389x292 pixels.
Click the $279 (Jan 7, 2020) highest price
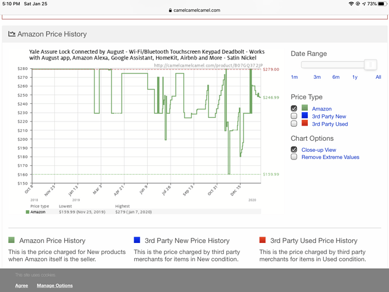pos(134,212)
